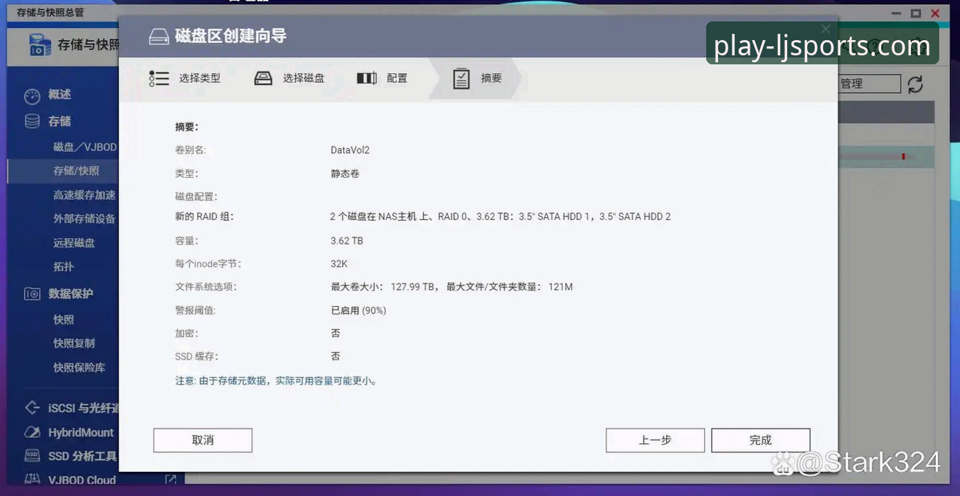
Task: Click the SSD analysis tool icon
Action: 33,456
